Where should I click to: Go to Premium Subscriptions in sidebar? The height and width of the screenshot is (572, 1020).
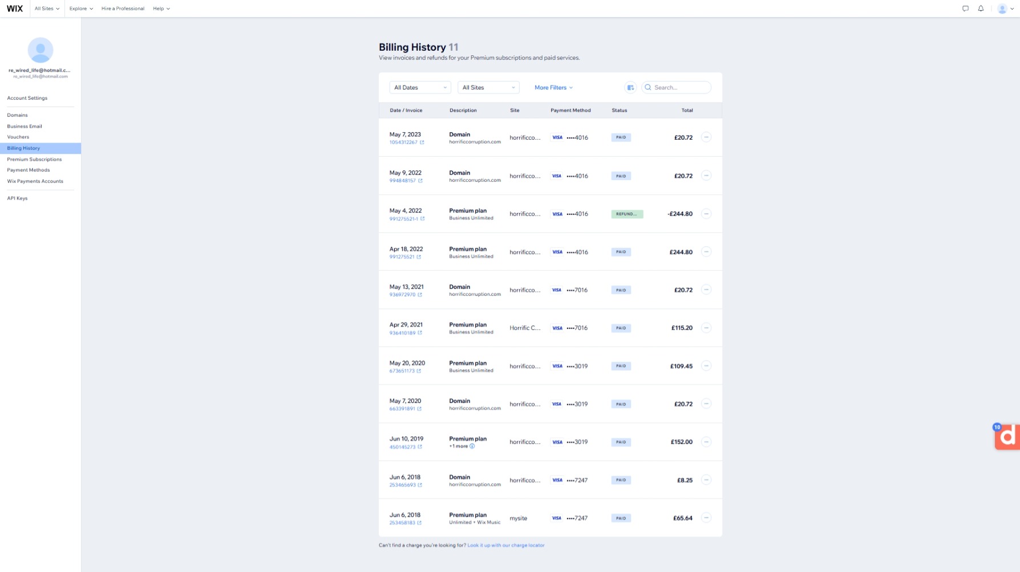click(34, 160)
